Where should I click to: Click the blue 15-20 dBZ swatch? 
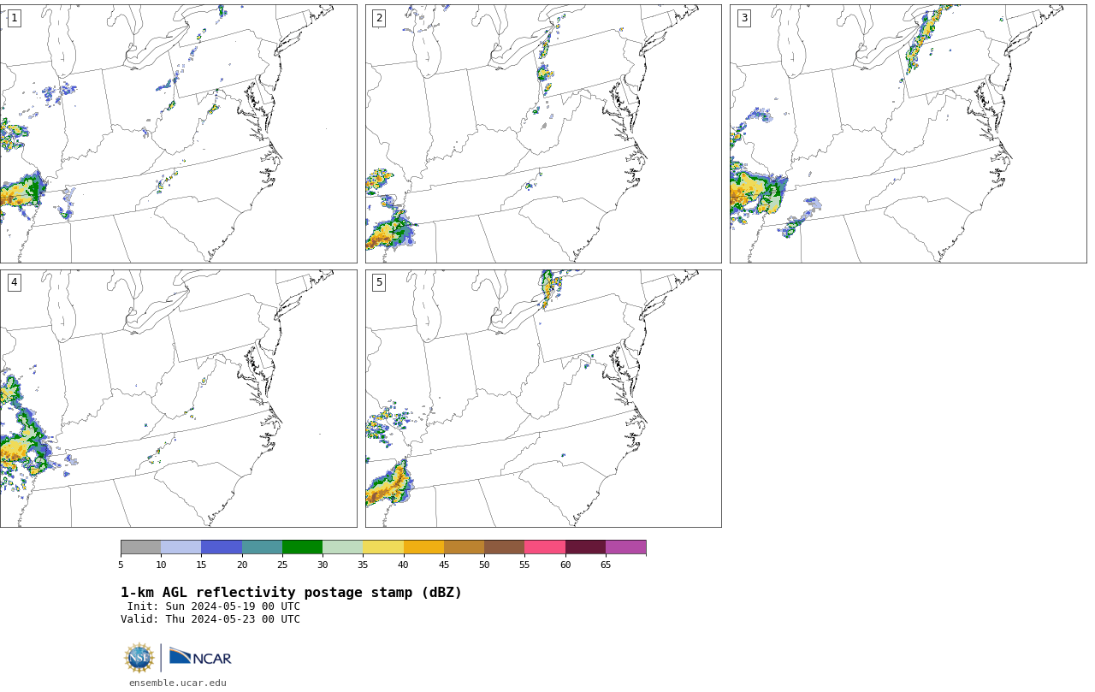(222, 547)
